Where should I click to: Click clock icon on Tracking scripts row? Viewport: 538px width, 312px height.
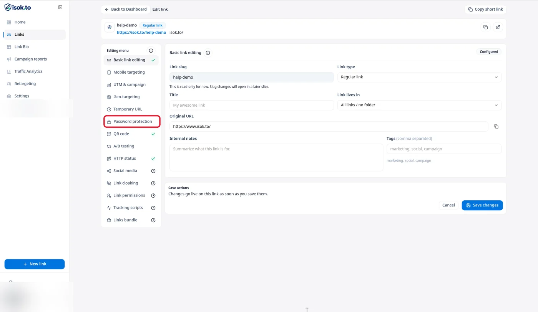click(x=153, y=208)
